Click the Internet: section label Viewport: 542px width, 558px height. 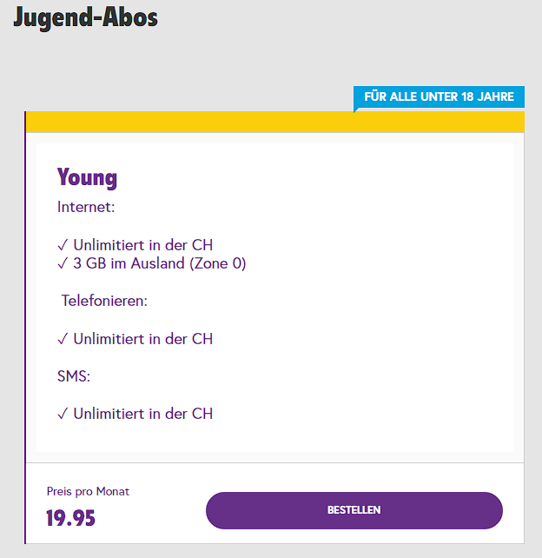[x=86, y=207]
